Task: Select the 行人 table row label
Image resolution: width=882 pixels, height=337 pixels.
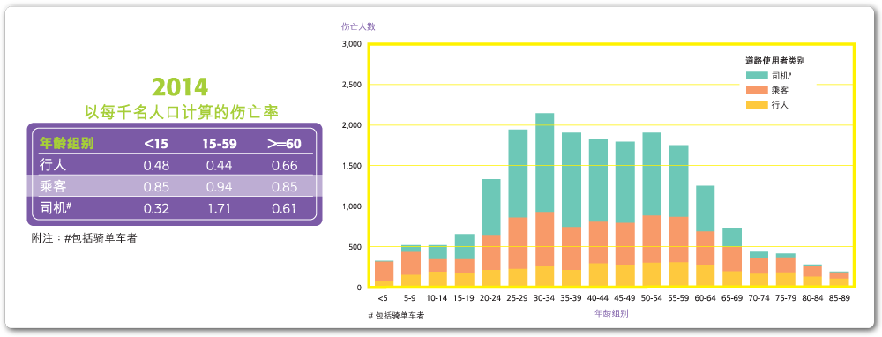Action: tap(54, 165)
